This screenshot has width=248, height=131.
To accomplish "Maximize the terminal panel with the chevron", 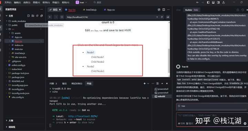I will click(162, 83).
